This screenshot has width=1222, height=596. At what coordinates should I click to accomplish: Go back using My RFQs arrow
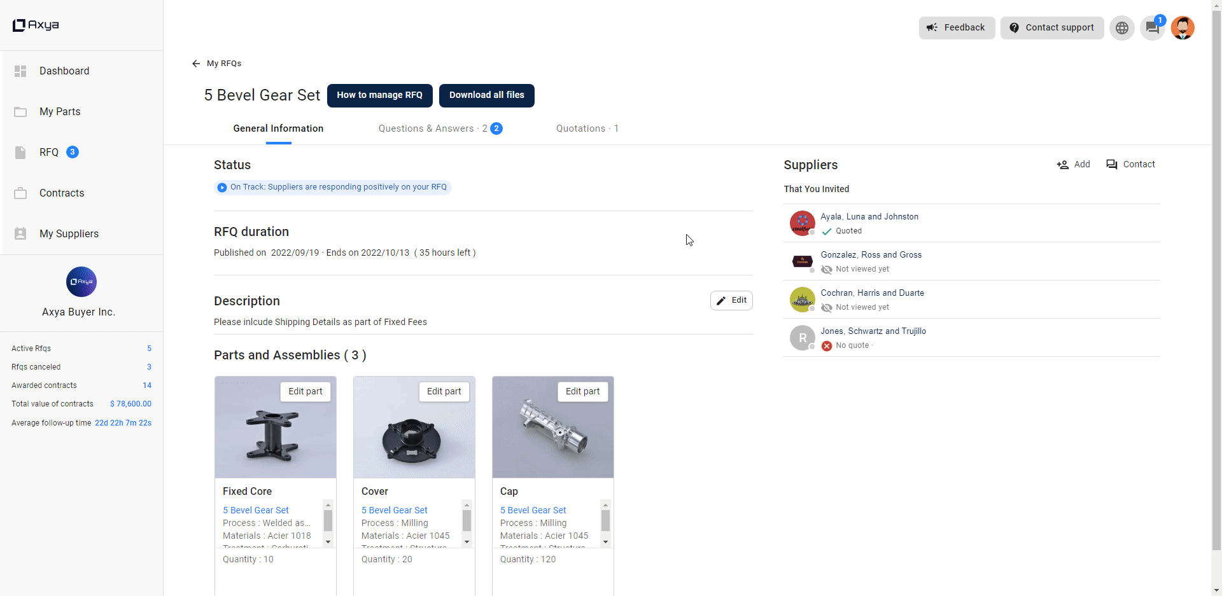coord(216,64)
